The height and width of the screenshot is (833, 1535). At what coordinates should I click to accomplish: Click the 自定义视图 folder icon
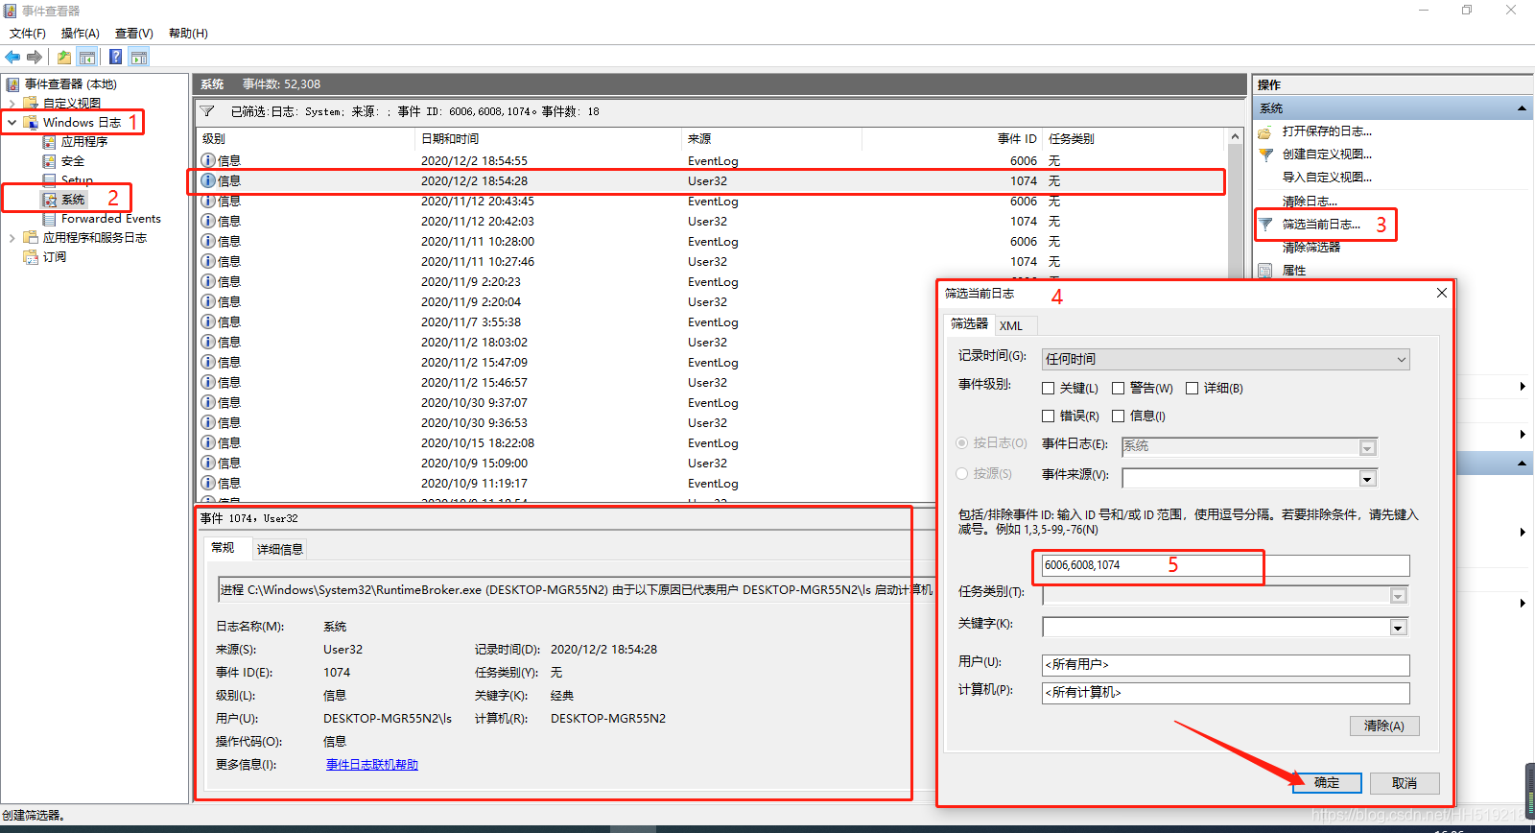pos(31,103)
